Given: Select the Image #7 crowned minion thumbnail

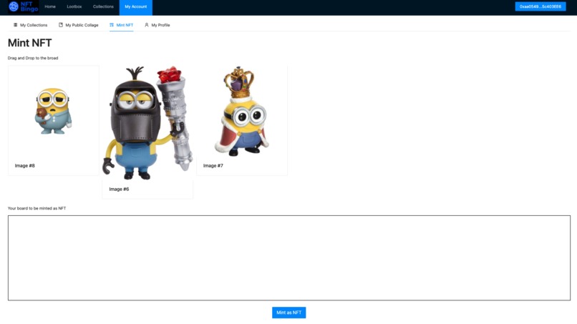Looking at the screenshot, I should (x=242, y=111).
